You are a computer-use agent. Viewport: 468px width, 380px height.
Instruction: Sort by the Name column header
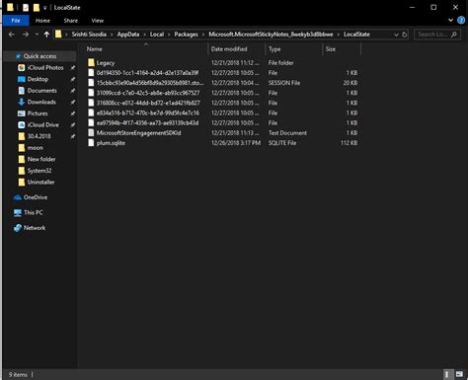click(x=94, y=49)
